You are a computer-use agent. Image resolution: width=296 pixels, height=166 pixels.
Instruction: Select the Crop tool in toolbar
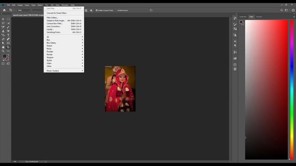(x=8, y=47)
